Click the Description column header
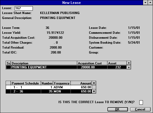153x113 pixels. point(44,63)
